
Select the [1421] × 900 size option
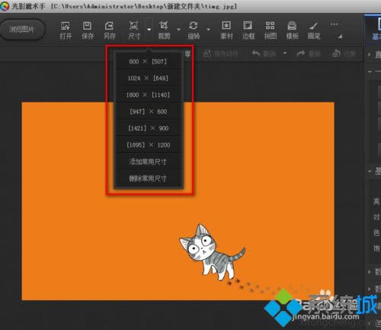148,128
